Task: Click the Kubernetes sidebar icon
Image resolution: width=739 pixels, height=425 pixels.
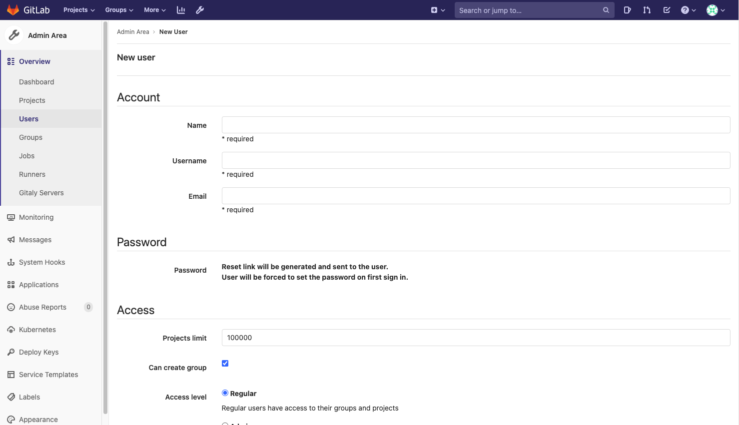Action: tap(11, 330)
